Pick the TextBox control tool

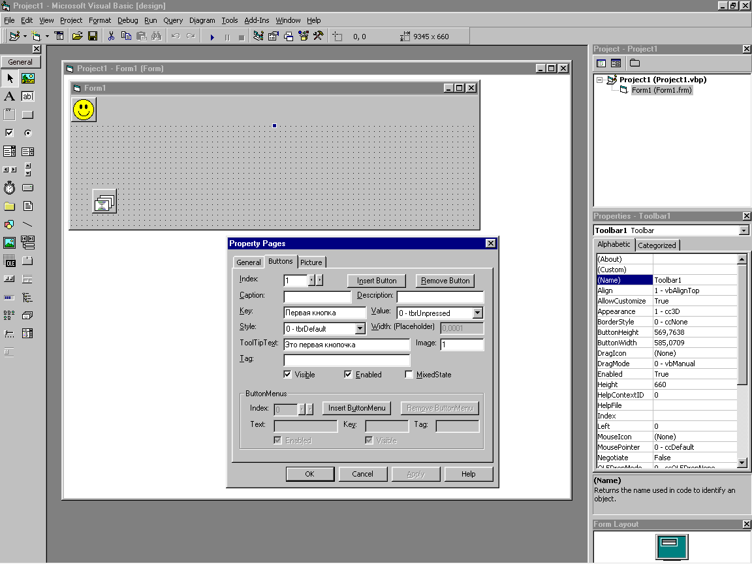pyautogui.click(x=28, y=97)
